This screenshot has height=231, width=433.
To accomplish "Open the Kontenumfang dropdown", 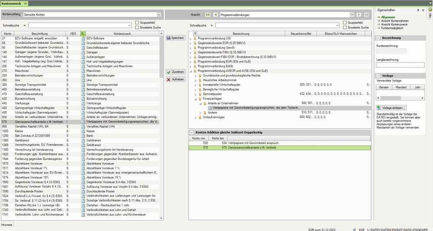I will (x=159, y=15).
